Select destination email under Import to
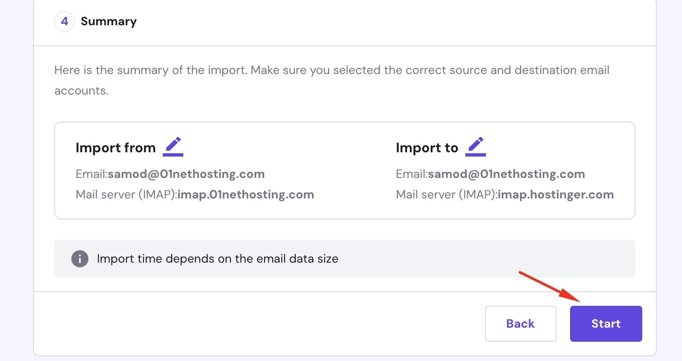 [x=506, y=174]
